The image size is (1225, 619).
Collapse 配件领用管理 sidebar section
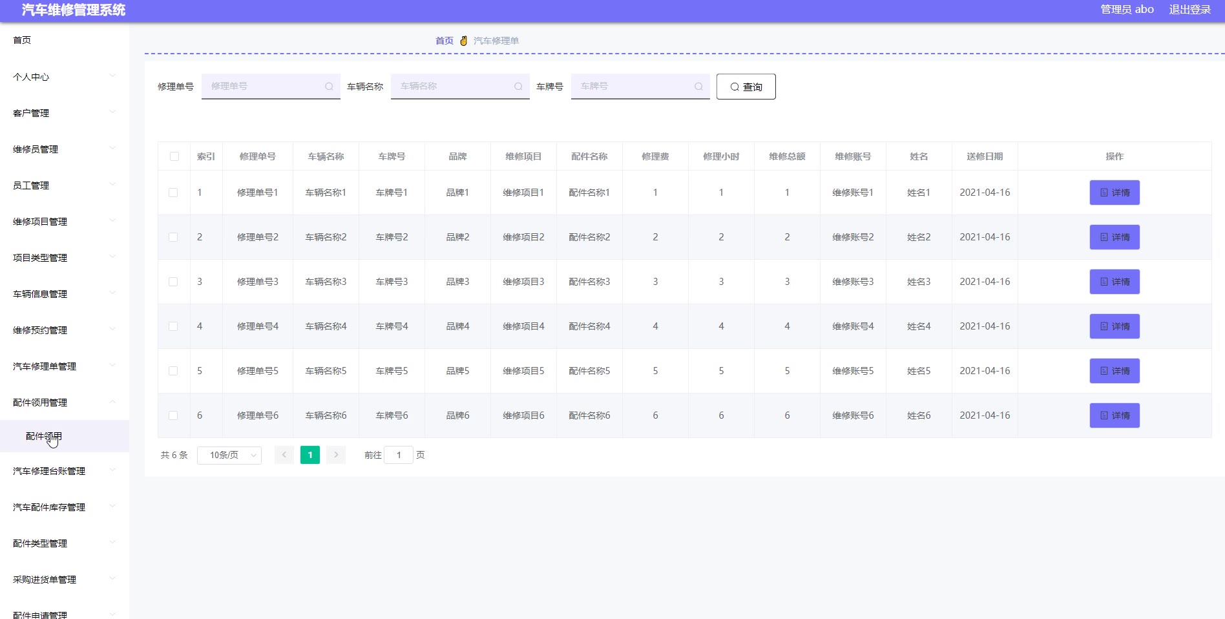[x=63, y=403]
